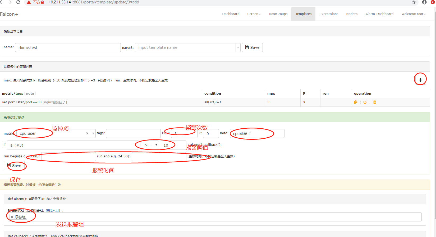Screen dimensions: 436x237
Task: Open the Welcome root user menu
Action: coord(414,14)
